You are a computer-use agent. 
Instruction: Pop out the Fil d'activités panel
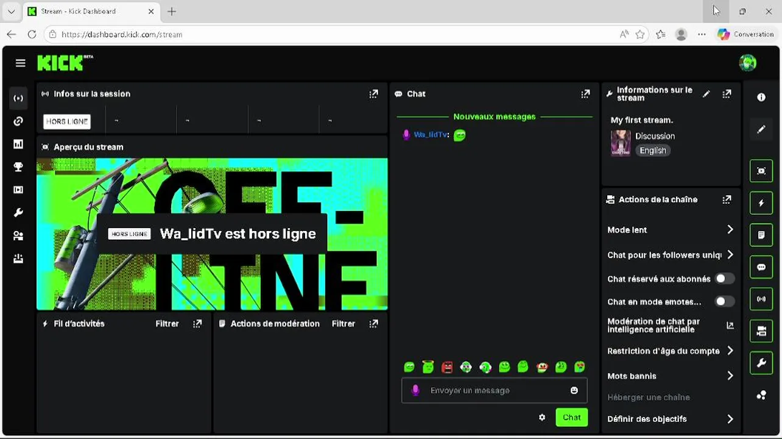[197, 324]
